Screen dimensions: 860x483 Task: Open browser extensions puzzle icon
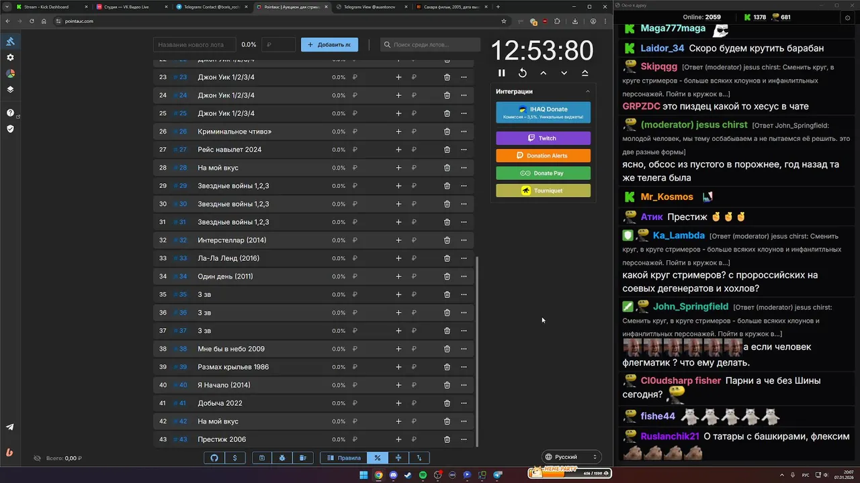pyautogui.click(x=557, y=21)
